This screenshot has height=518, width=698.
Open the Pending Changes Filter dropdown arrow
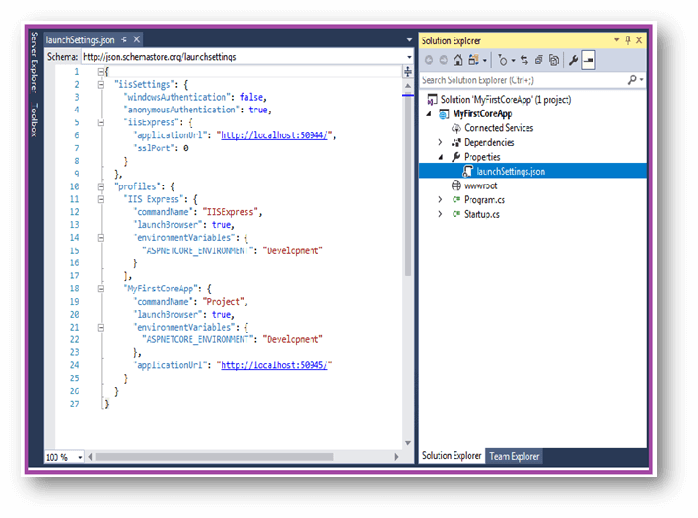click(x=513, y=61)
